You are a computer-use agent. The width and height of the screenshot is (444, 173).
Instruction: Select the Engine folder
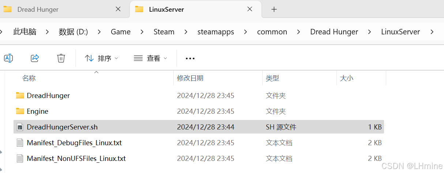point(199,111)
